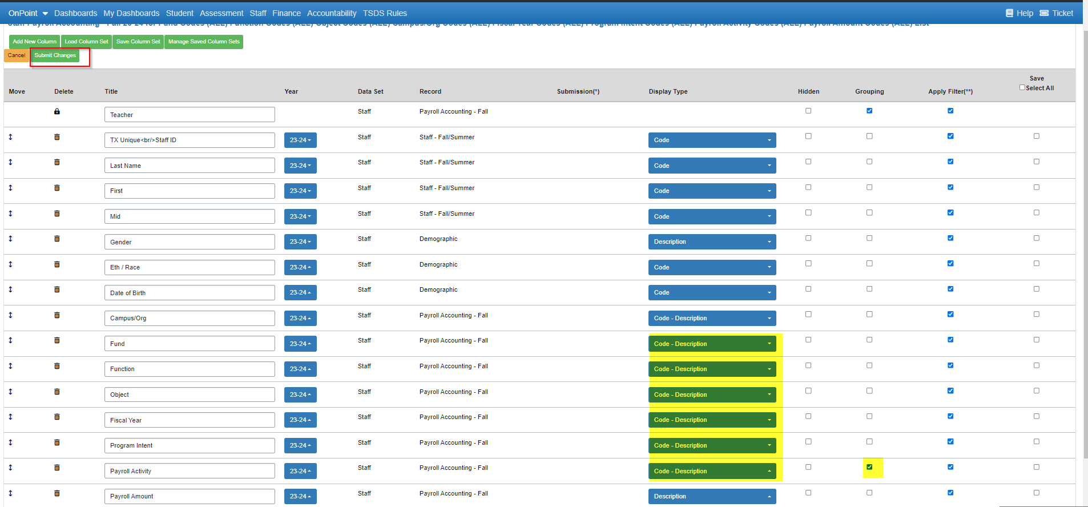The width and height of the screenshot is (1088, 507).
Task: Delete the Fund column
Action: click(57, 340)
